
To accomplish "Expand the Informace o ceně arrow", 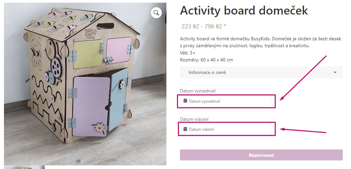I will 335,72.
